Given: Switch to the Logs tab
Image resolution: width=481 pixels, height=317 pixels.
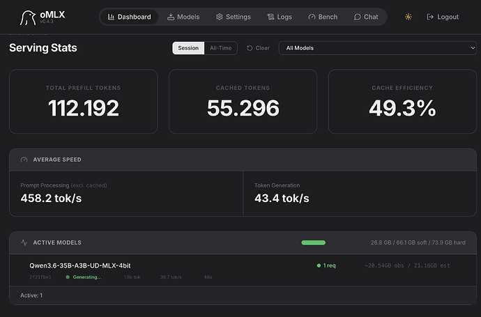Looking at the screenshot, I should tap(280, 17).
